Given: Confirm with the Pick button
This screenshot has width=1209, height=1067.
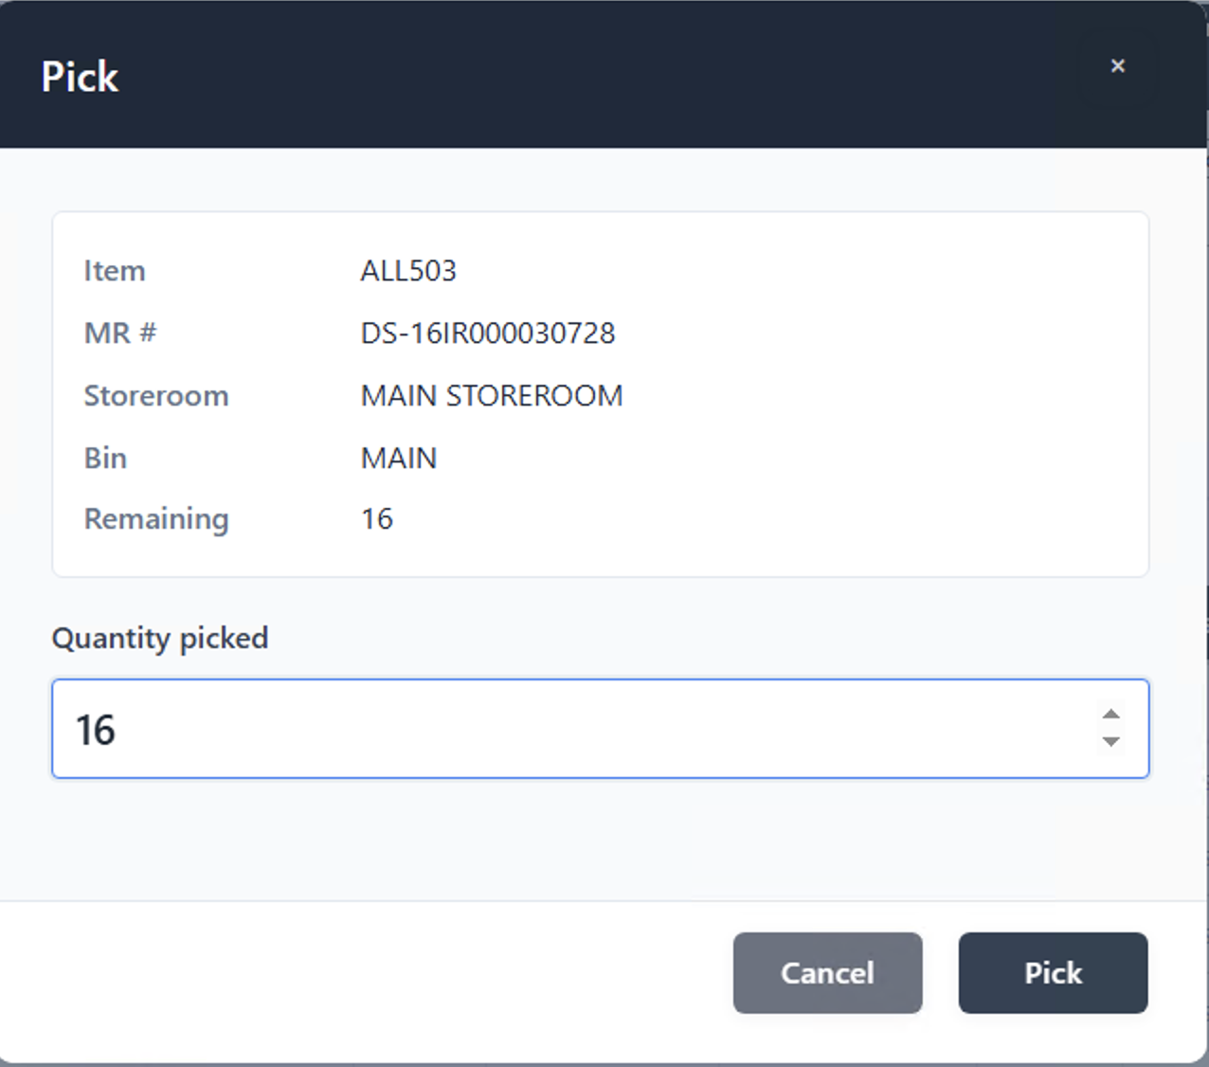Looking at the screenshot, I should (1053, 973).
